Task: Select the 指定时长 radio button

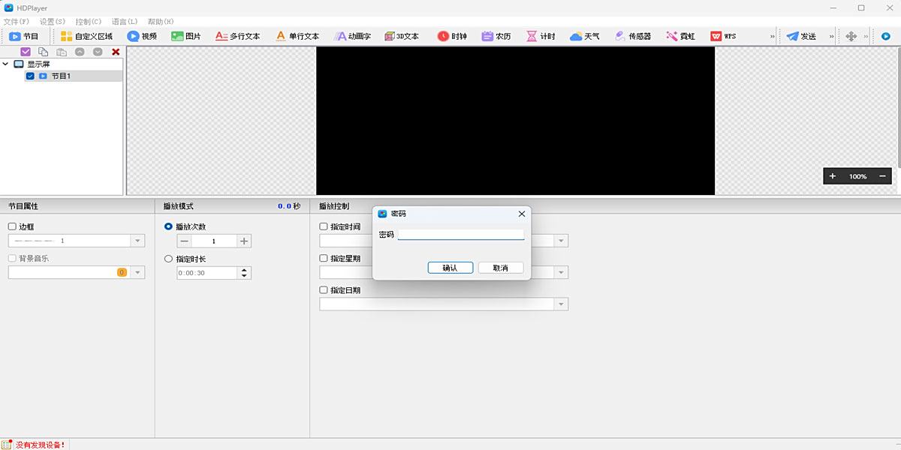Action: (167, 258)
